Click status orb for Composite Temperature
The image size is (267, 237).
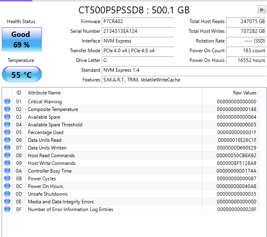pyautogui.click(x=7, y=109)
